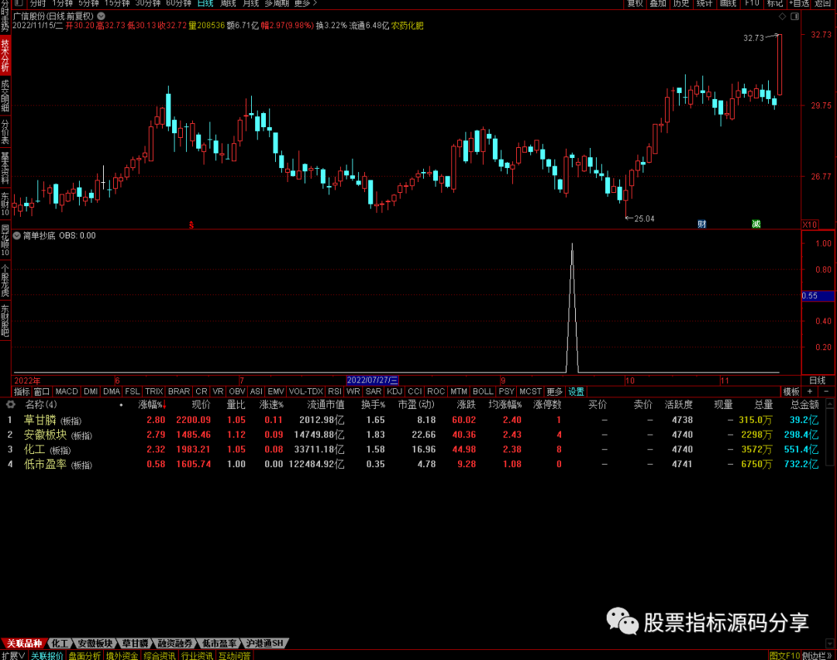The image size is (837, 660).
Task: Expand the 侧边栏 sidebar at bottom right
Action: (x=819, y=655)
